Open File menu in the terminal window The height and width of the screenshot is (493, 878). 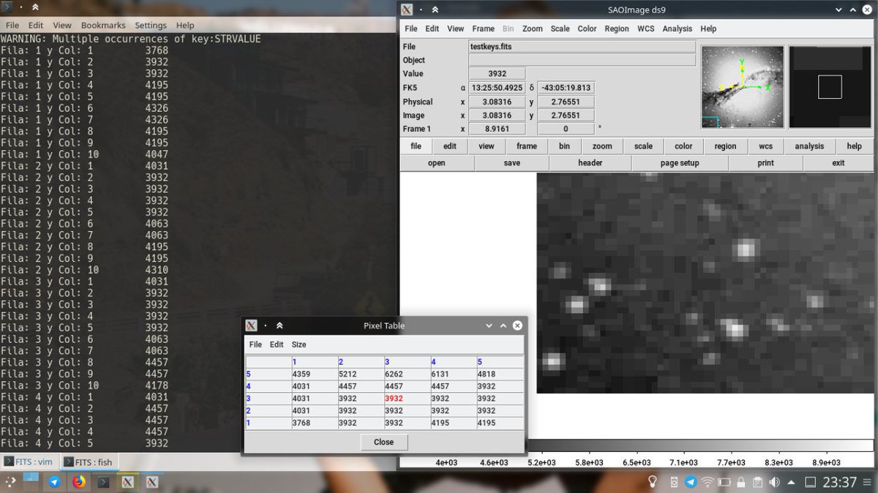pos(12,25)
